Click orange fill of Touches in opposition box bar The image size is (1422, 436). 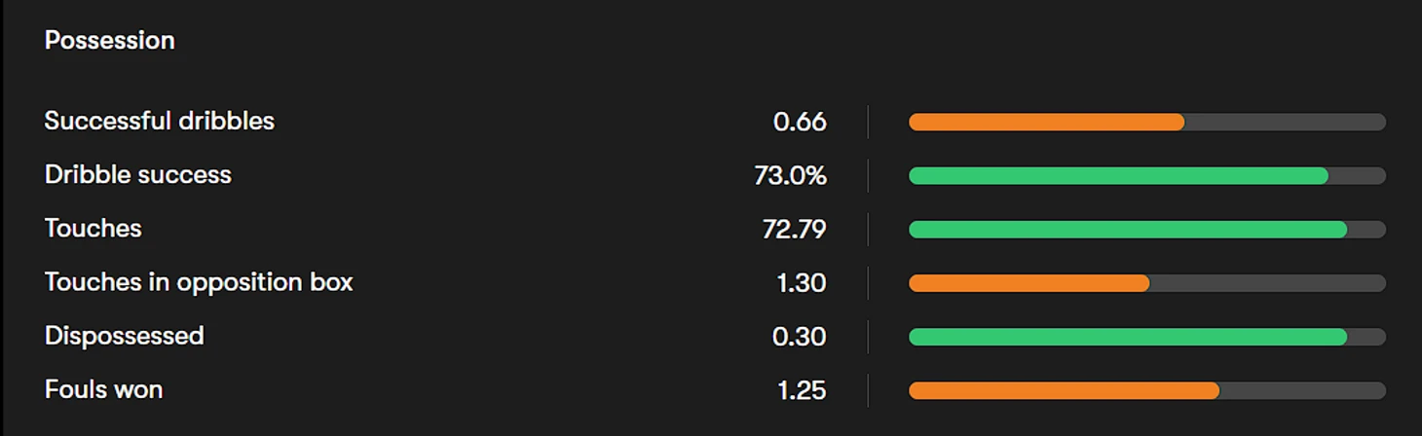click(1029, 283)
